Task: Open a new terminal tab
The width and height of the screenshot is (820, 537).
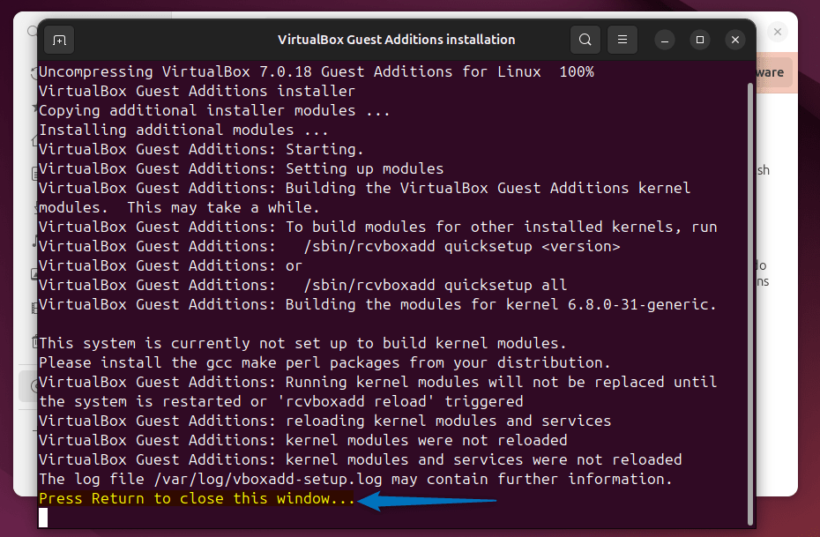Action: pos(59,40)
